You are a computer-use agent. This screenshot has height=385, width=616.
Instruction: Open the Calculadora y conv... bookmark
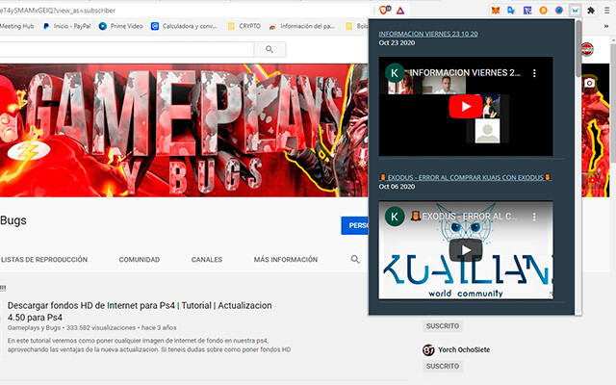(184, 26)
